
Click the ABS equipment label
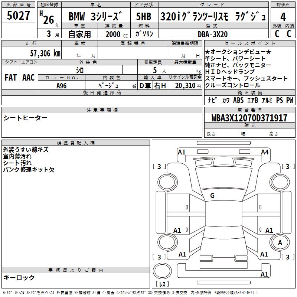pos(238,100)
